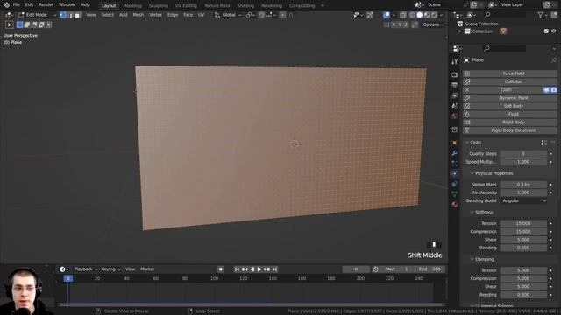This screenshot has width=561, height=315.
Task: Toggle viewport overlays button
Action: click(x=387, y=15)
